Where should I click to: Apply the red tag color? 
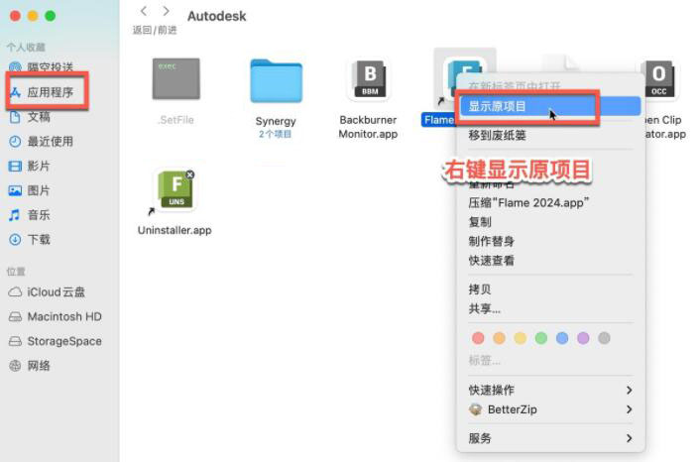click(x=478, y=338)
